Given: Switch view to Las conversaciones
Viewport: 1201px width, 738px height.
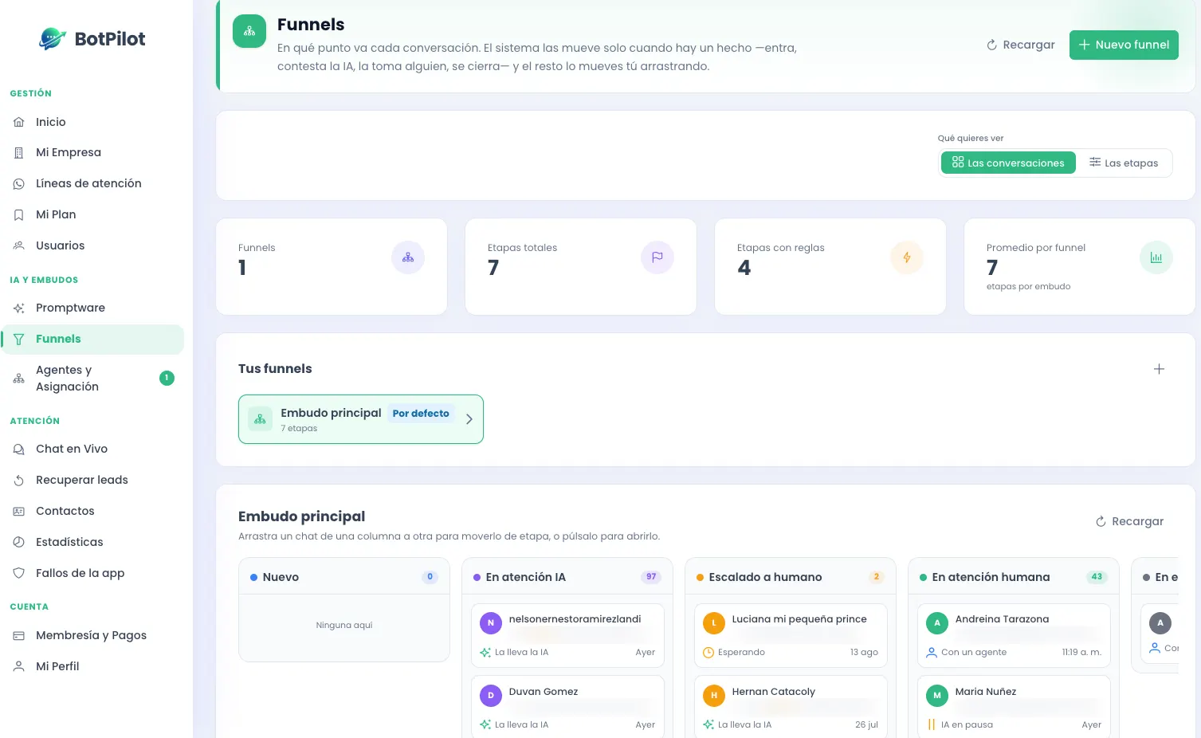Looking at the screenshot, I should pos(1008,163).
